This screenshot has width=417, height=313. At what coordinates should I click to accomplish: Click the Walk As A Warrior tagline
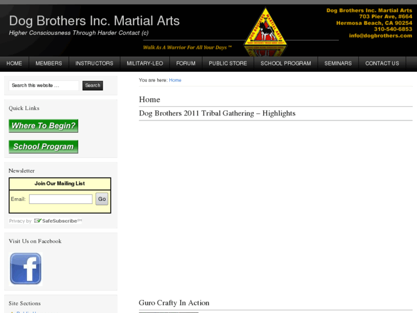pyautogui.click(x=187, y=48)
